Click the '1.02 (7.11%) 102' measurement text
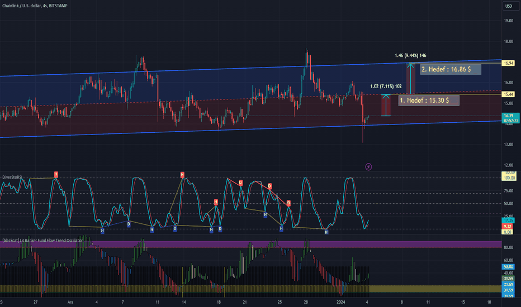 click(386, 87)
